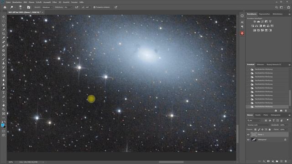The image size is (292, 164).
Task: Open the edit toolbar three-dots button
Action: pos(4,118)
